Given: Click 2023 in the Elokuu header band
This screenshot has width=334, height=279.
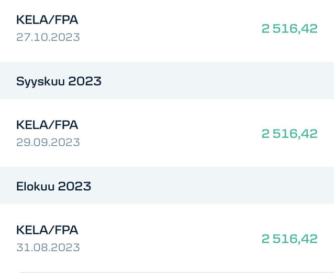Looking at the screenshot, I should coord(74,186).
